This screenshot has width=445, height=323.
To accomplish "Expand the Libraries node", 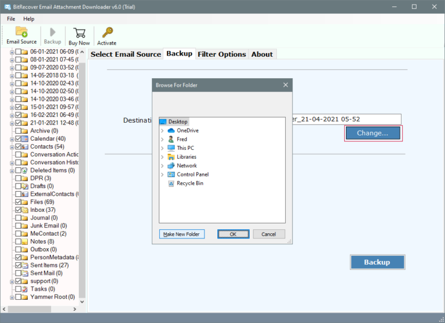I will click(162, 157).
